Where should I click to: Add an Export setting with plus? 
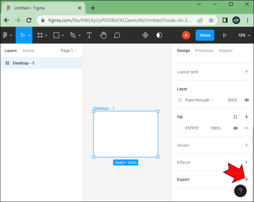(x=246, y=179)
